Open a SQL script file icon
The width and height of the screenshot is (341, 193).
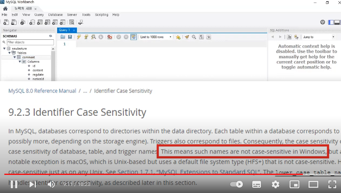point(14,22)
